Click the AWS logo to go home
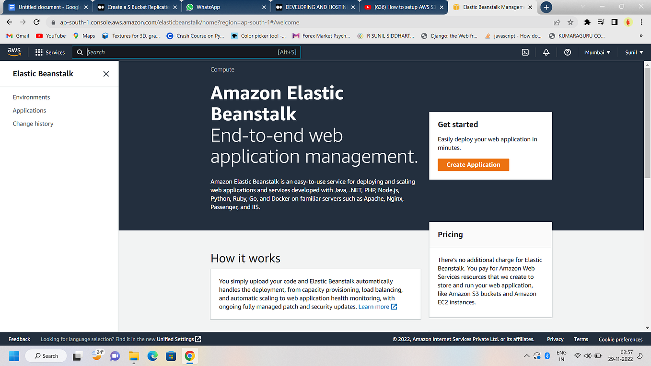 pyautogui.click(x=14, y=52)
